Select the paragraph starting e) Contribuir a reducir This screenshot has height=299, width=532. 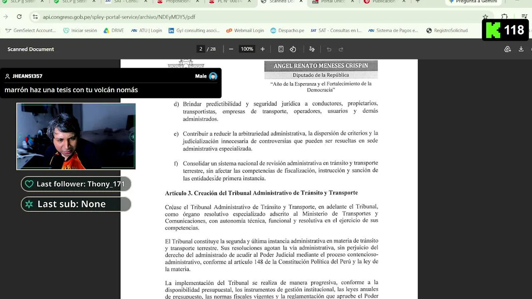(276, 141)
